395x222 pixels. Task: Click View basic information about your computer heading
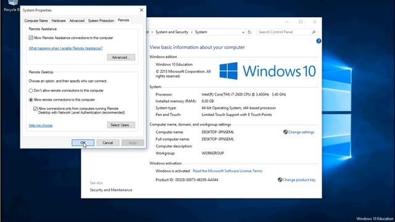197,47
